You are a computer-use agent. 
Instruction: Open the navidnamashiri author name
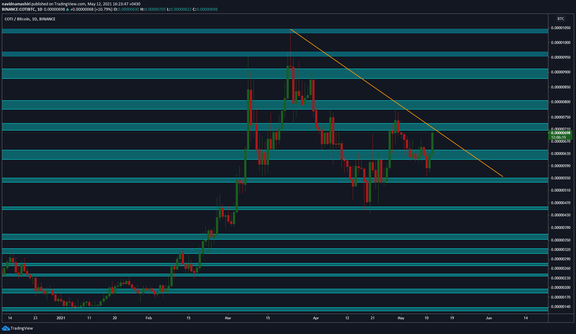coord(16,4)
